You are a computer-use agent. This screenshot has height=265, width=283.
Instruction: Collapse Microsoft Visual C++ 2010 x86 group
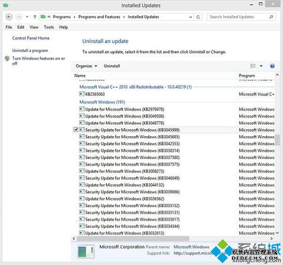tap(135, 87)
